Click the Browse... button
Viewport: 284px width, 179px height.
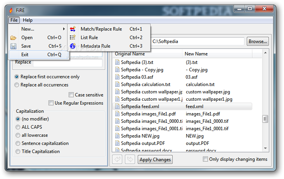[x=258, y=41]
